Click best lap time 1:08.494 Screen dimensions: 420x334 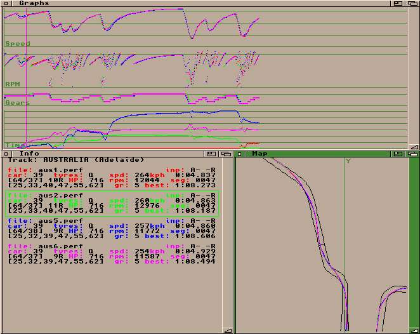(195, 262)
